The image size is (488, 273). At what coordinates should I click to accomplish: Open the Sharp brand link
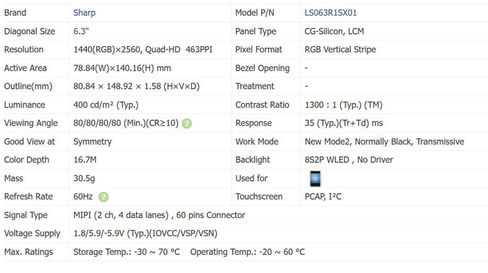(x=84, y=13)
